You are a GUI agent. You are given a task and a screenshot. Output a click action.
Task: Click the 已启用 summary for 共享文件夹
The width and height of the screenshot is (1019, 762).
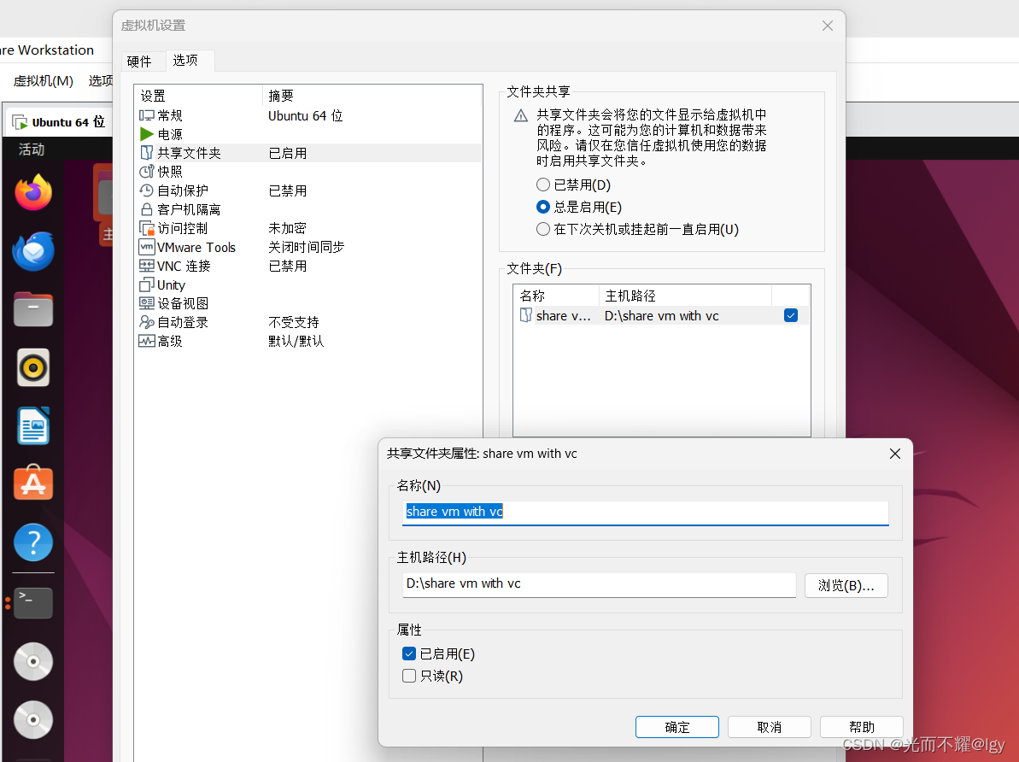[x=287, y=153]
